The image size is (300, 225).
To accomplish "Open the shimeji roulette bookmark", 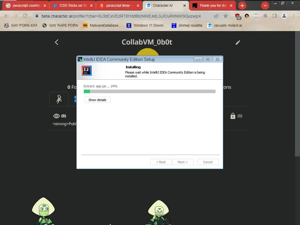I will click(x=187, y=25).
